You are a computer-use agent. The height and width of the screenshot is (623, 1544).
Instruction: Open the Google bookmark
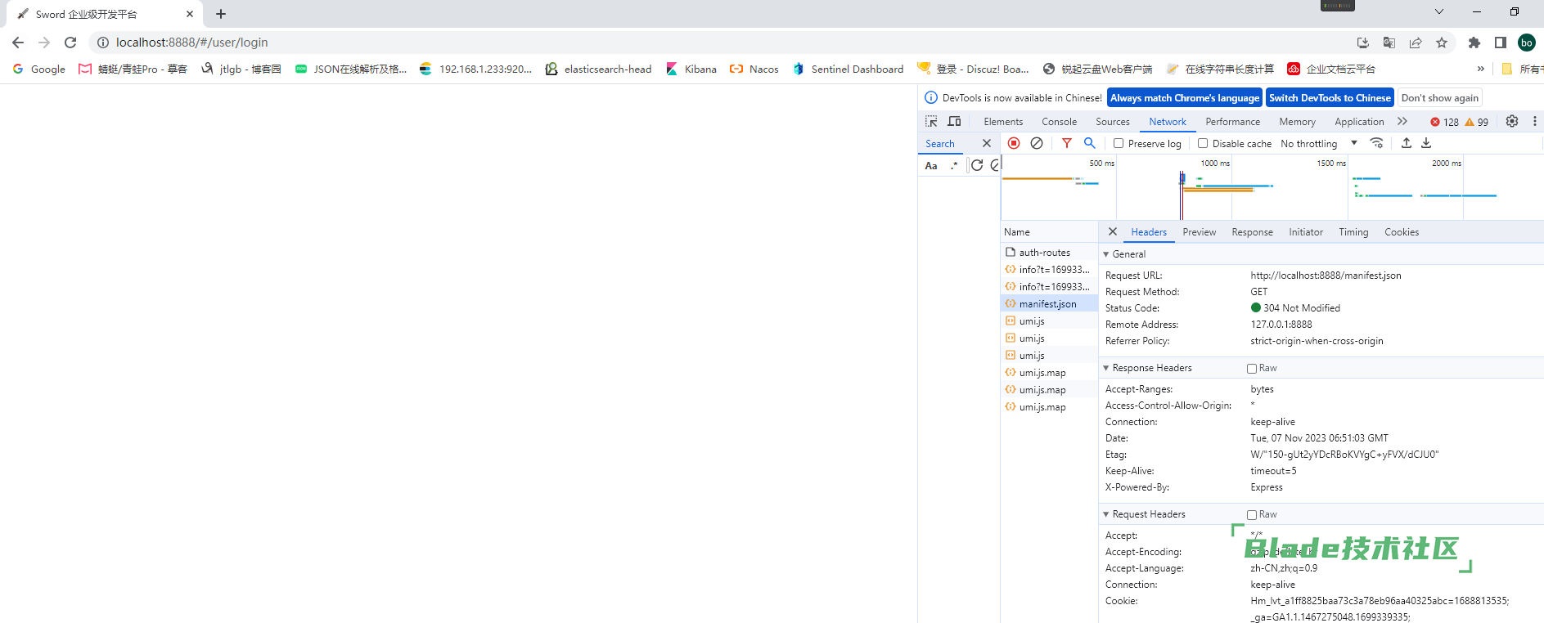39,69
